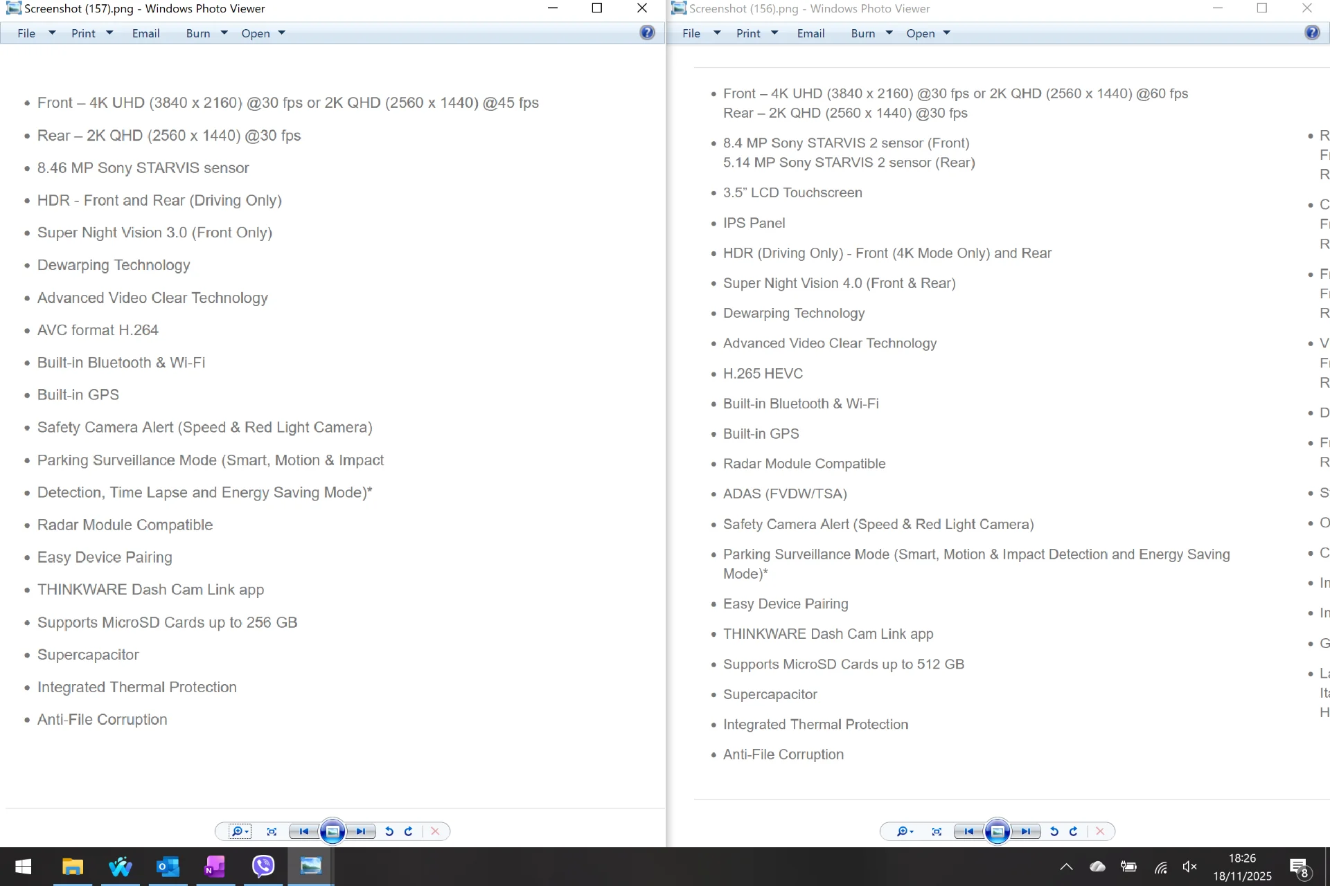Expand Open menu in Screenshot (156) viewer
This screenshot has width=1330, height=886.
(x=928, y=33)
